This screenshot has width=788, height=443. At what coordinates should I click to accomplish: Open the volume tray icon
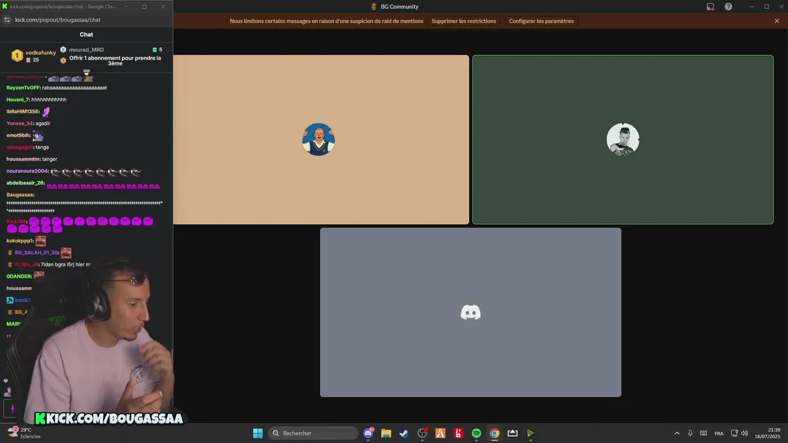(745, 433)
